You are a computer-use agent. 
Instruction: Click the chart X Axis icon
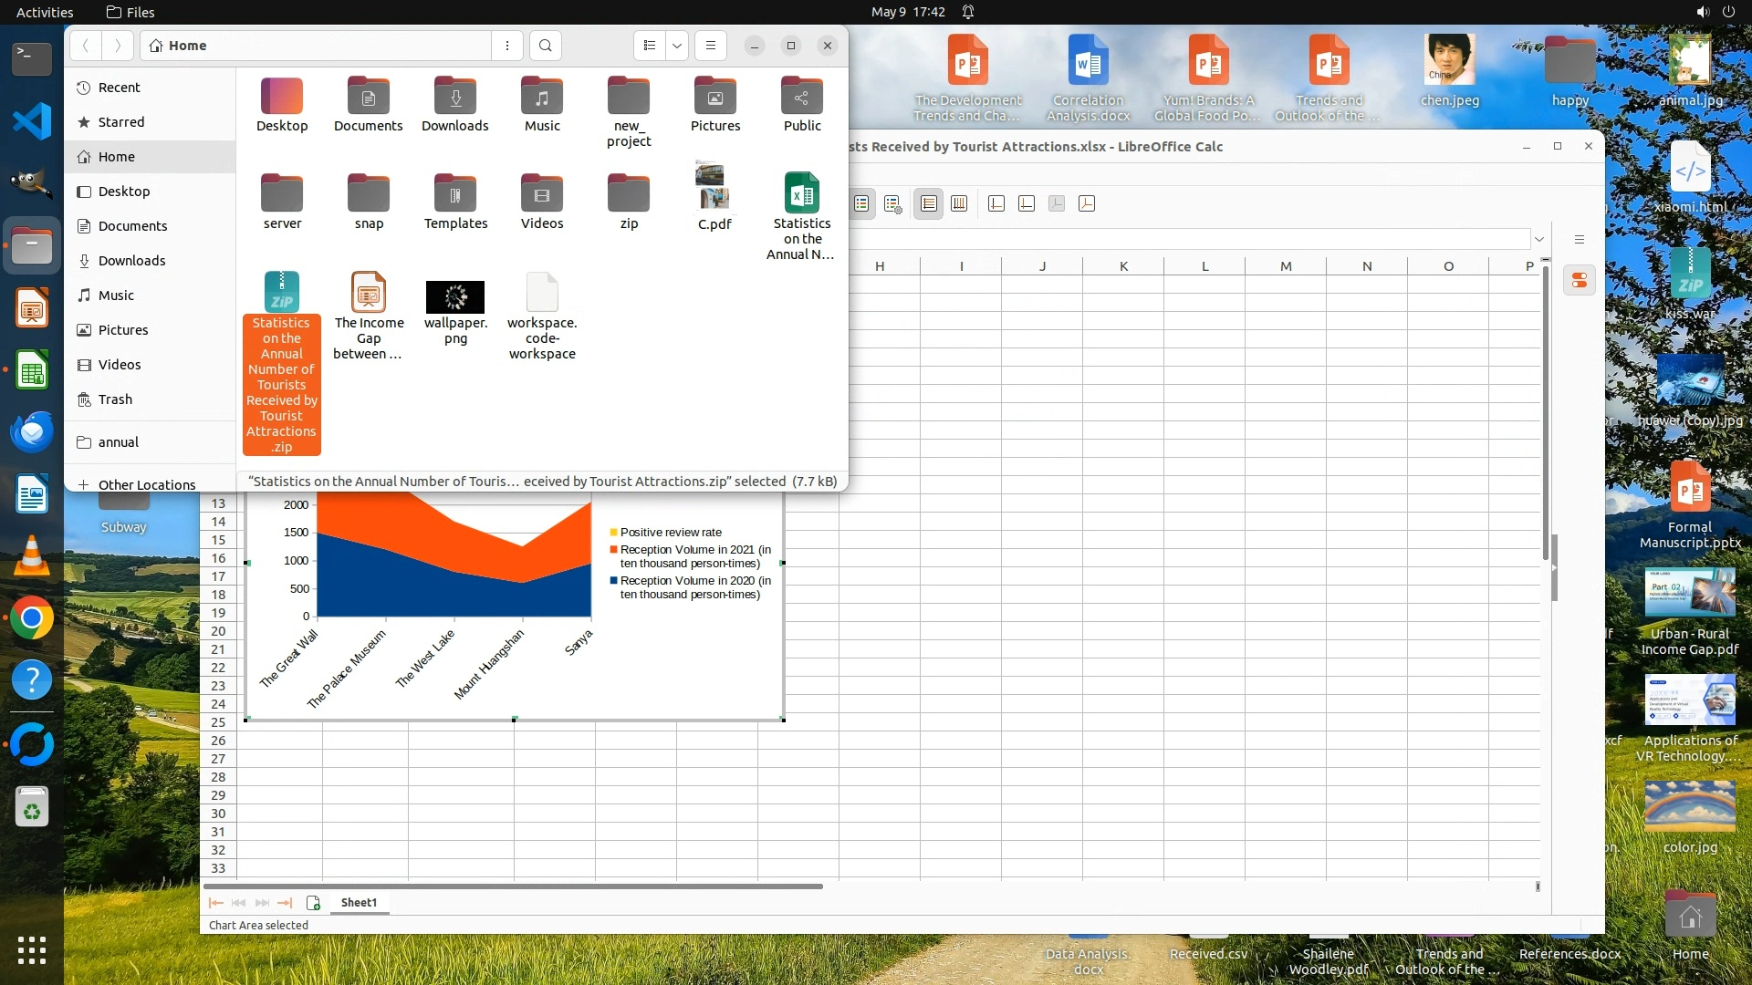click(996, 203)
